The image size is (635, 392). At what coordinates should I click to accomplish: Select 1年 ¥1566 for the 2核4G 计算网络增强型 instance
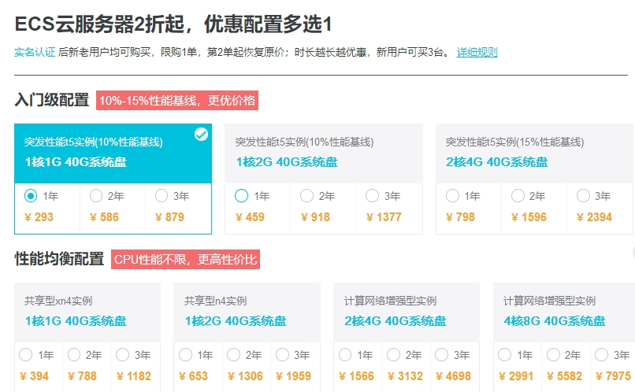345,355
